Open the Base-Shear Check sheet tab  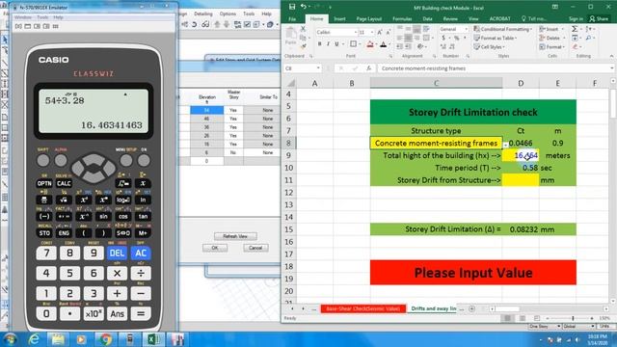tap(363, 308)
